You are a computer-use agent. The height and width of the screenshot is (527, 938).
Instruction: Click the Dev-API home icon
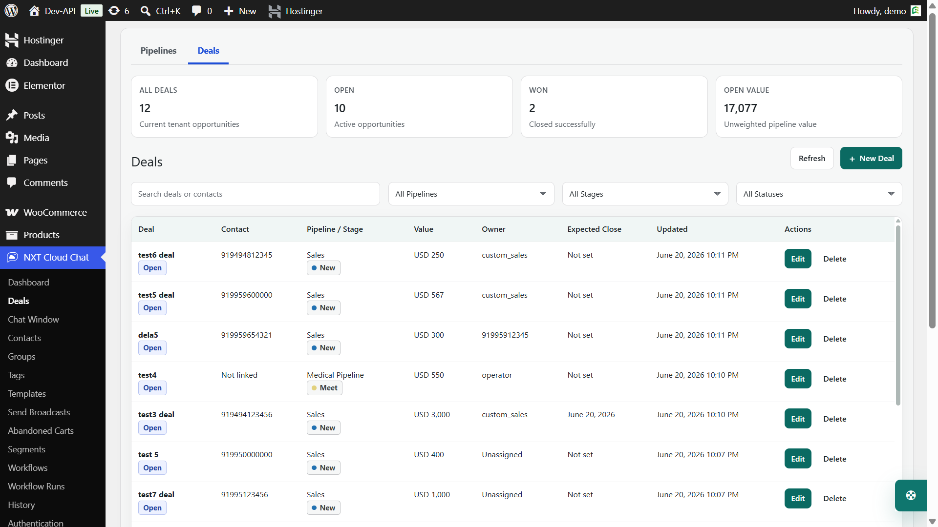tap(34, 11)
